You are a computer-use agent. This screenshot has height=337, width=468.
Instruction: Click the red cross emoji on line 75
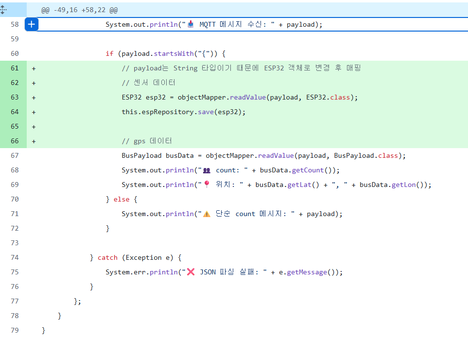[191, 271]
